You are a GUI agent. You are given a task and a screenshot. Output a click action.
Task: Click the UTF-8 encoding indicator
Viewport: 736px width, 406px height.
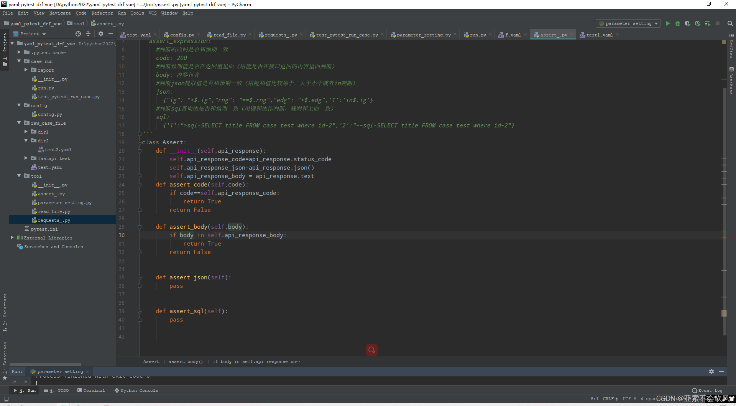pos(629,399)
